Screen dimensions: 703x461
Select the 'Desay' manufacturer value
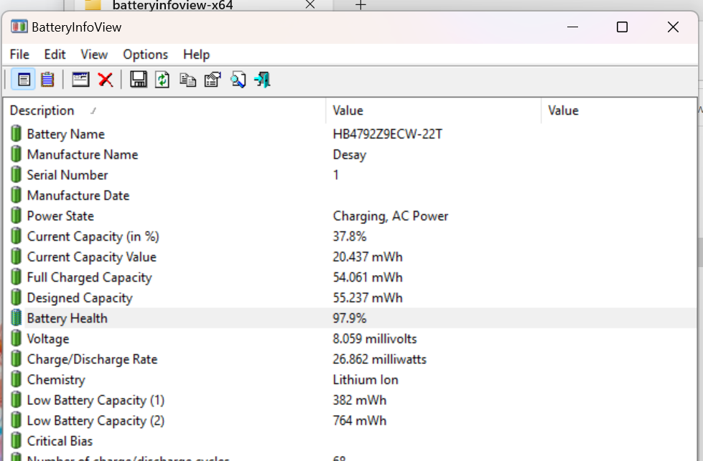[x=349, y=154]
